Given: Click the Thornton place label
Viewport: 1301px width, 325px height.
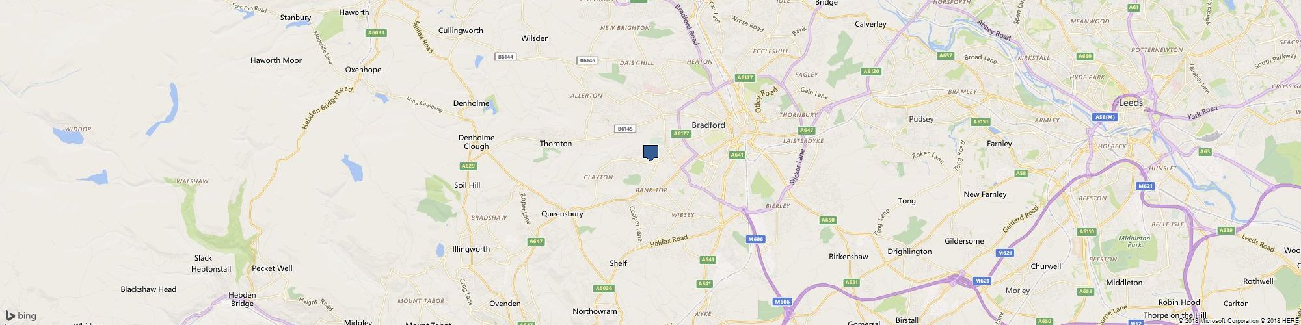Looking at the screenshot, I should coord(556,144).
